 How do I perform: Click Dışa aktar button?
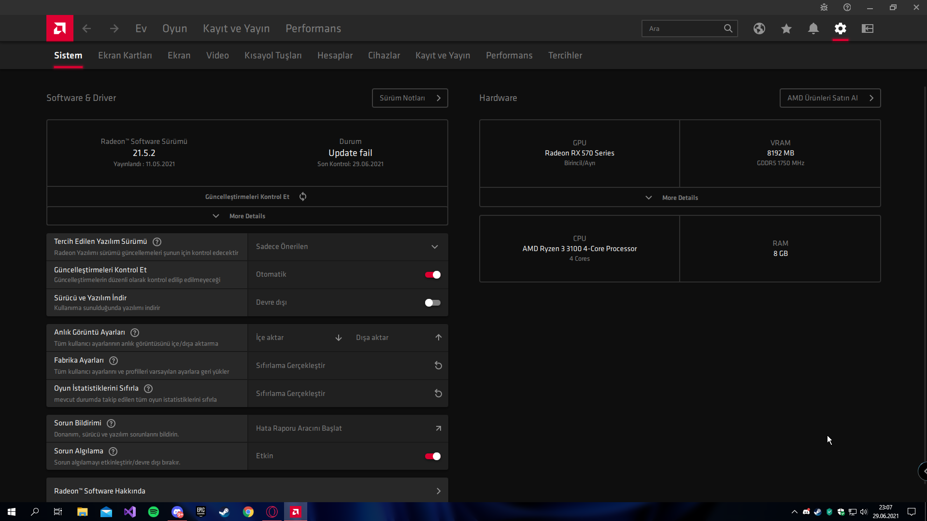point(398,338)
